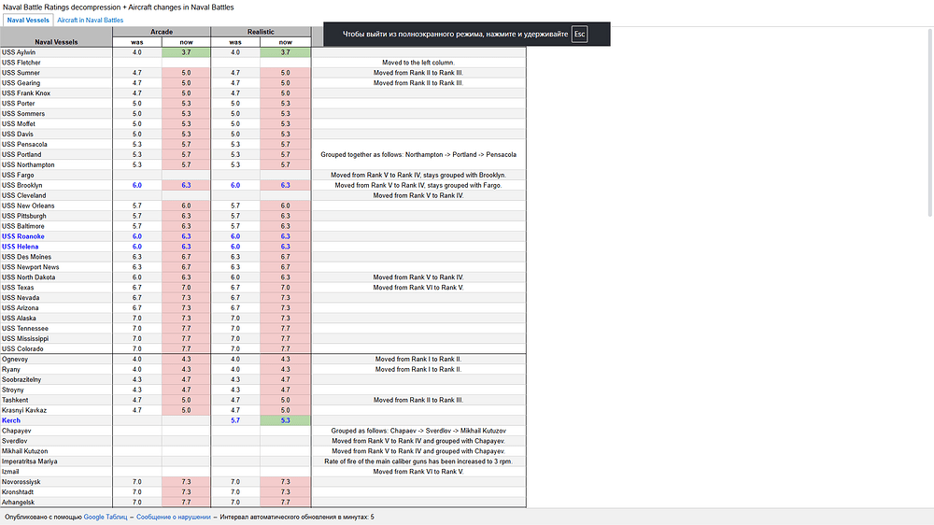Select the USS Alaska cell
The width and height of the screenshot is (934, 525).
56,319
